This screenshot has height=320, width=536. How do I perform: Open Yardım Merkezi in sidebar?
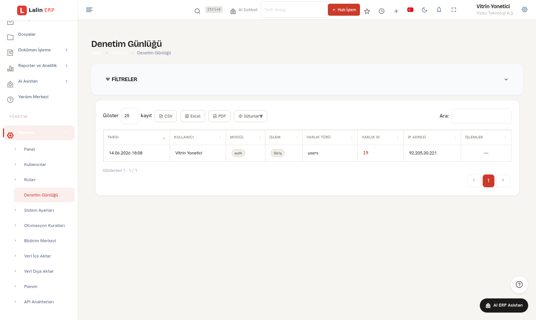coord(39,97)
